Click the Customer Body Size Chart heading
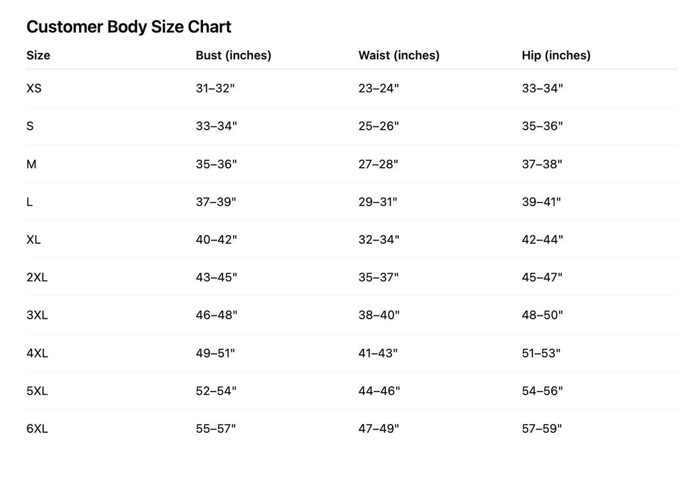Screen dimensions: 684x477 click(129, 27)
